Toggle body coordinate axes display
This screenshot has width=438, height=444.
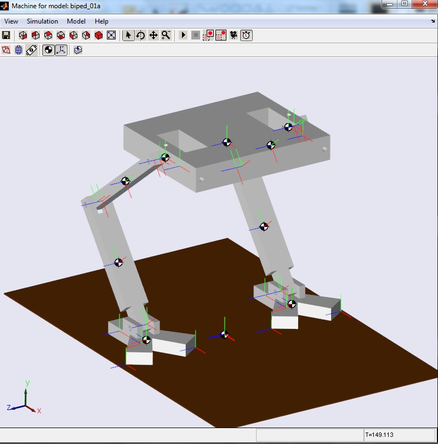pyautogui.click(x=61, y=50)
